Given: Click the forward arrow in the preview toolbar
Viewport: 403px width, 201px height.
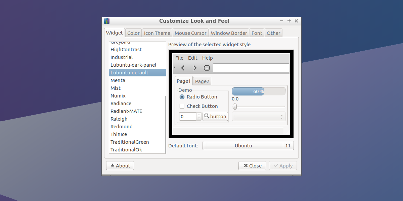Looking at the screenshot, I should tap(195, 68).
